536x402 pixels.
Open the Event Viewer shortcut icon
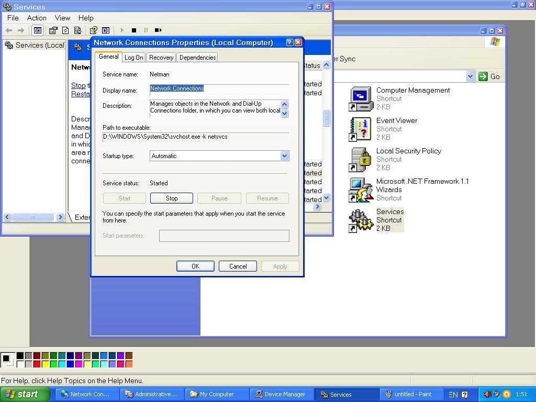coord(360,129)
